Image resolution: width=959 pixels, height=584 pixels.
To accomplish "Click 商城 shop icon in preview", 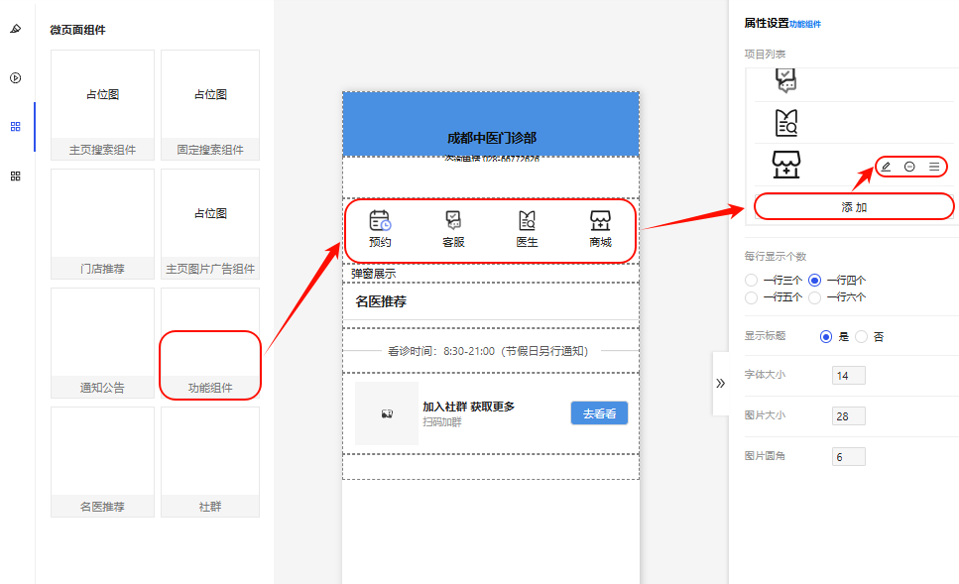I will click(600, 221).
